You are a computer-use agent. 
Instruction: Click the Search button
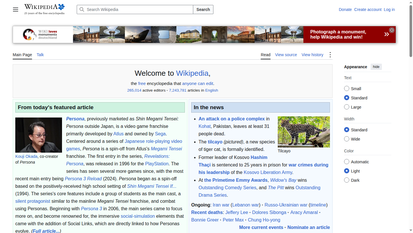coord(203,10)
